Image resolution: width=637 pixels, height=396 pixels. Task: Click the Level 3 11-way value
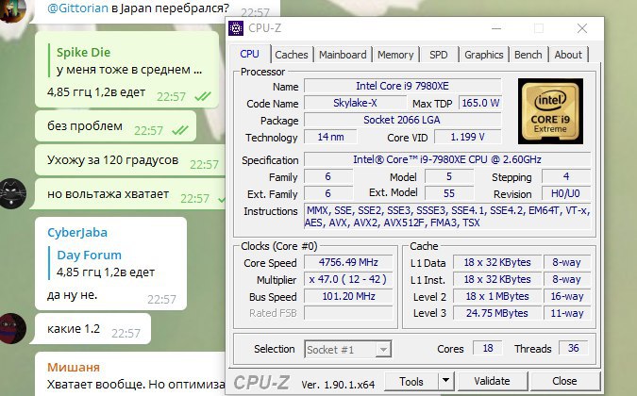pos(567,313)
